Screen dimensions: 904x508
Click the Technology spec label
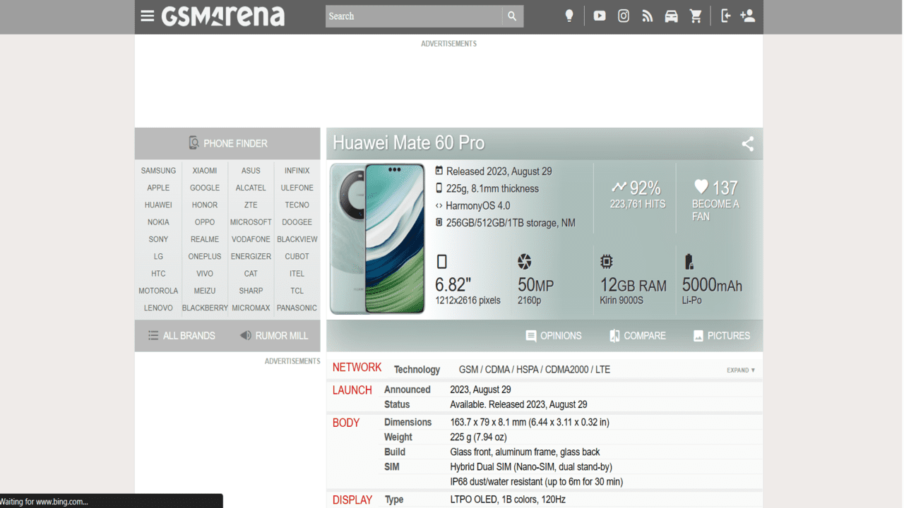[417, 370]
